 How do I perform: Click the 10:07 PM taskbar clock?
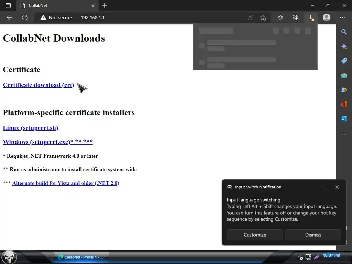tap(331, 255)
